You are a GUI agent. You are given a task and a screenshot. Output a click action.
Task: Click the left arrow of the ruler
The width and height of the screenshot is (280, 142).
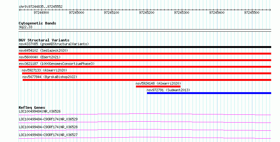coord(20,10)
